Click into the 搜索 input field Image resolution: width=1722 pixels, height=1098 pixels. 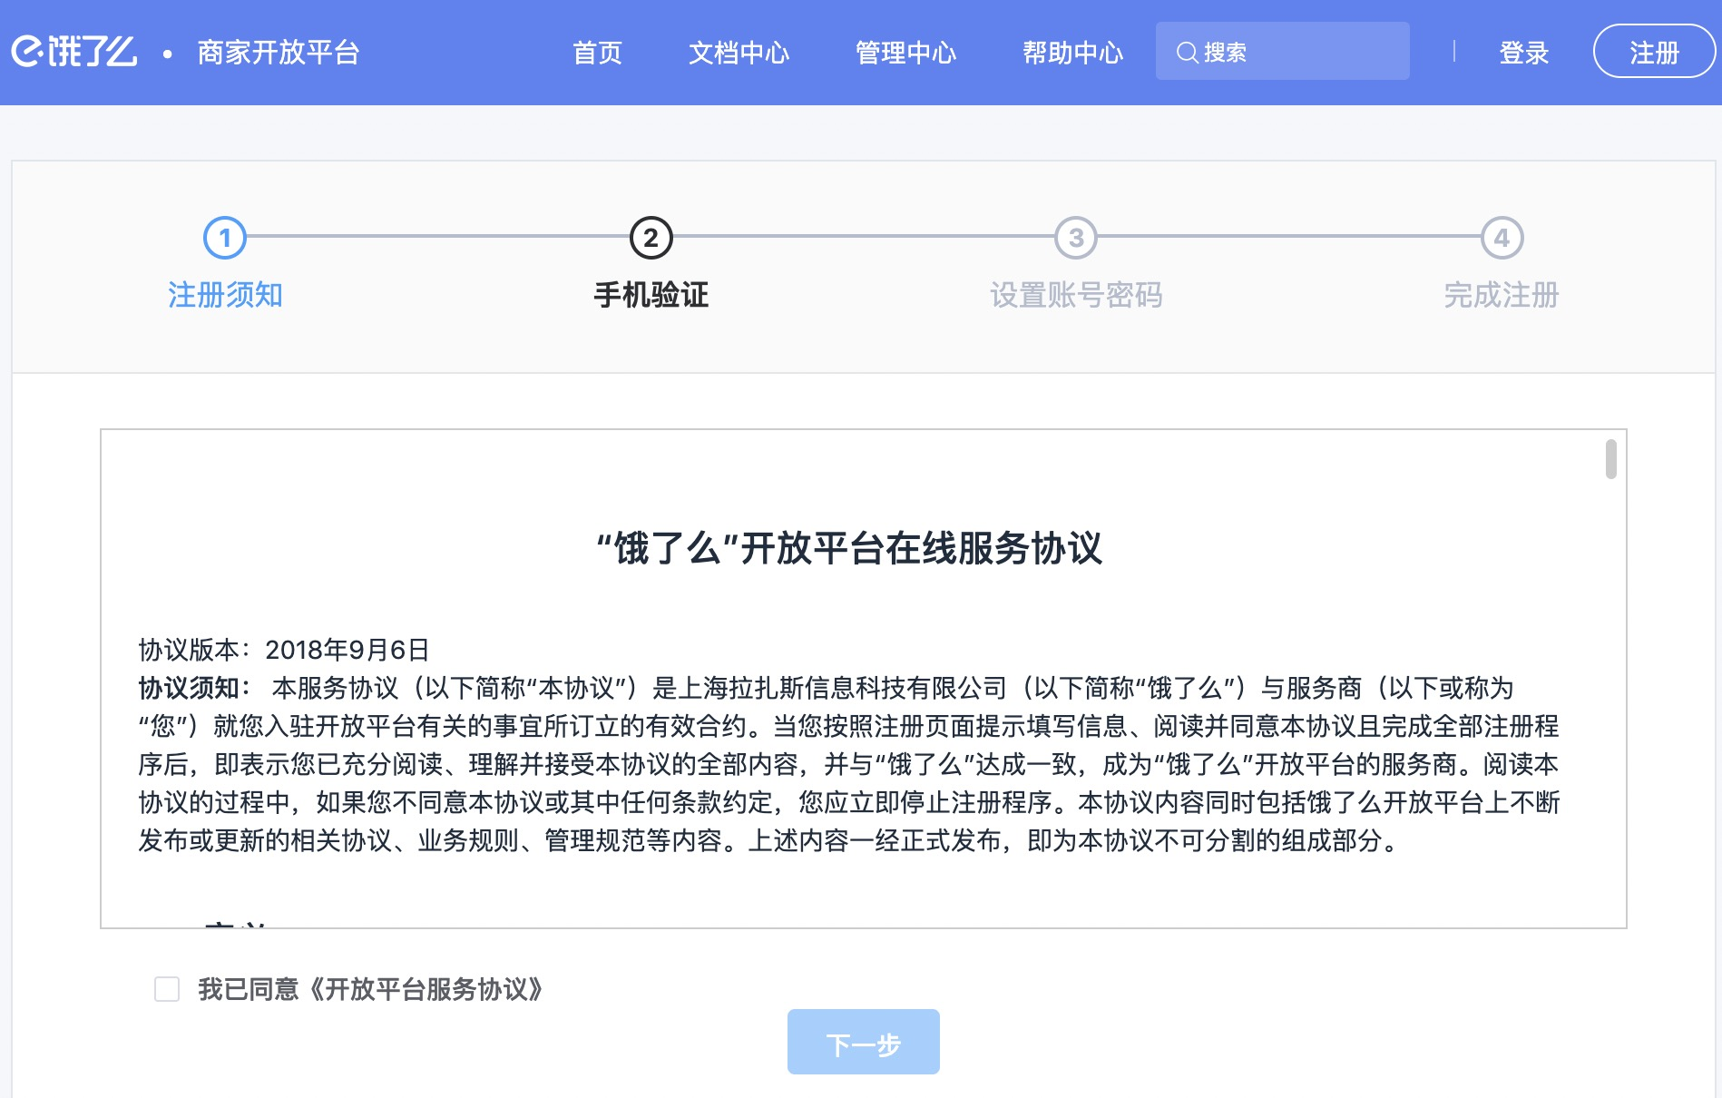click(x=1282, y=51)
